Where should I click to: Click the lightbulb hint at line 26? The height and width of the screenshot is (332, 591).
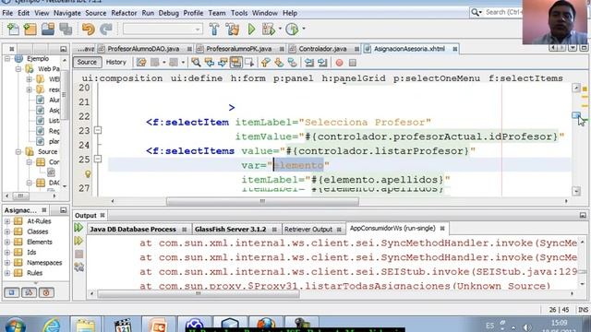coord(88,174)
